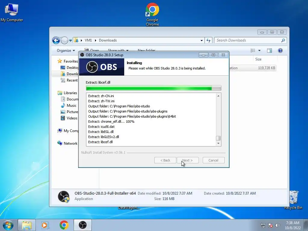Open Windows Media Player taskbar icon
The width and height of the screenshot is (308, 231).
coord(45,225)
